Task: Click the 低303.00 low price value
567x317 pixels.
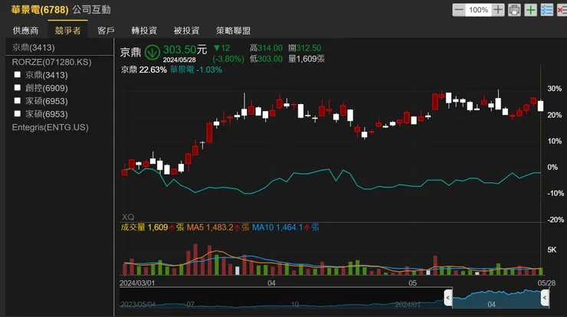Action: [266, 59]
